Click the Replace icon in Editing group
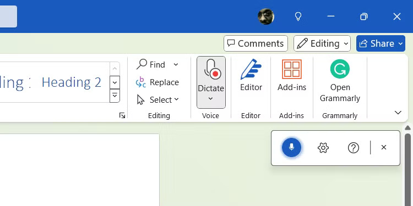Image resolution: width=413 pixels, height=206 pixels. 140,82
